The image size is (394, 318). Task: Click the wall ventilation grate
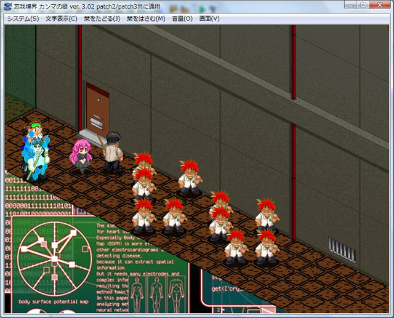pos(342,250)
